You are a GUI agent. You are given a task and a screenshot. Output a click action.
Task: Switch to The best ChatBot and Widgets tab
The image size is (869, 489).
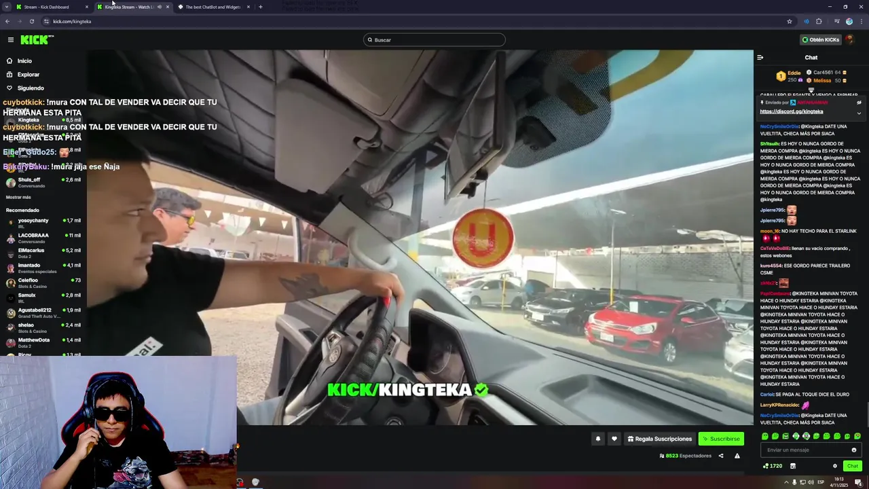pyautogui.click(x=212, y=7)
